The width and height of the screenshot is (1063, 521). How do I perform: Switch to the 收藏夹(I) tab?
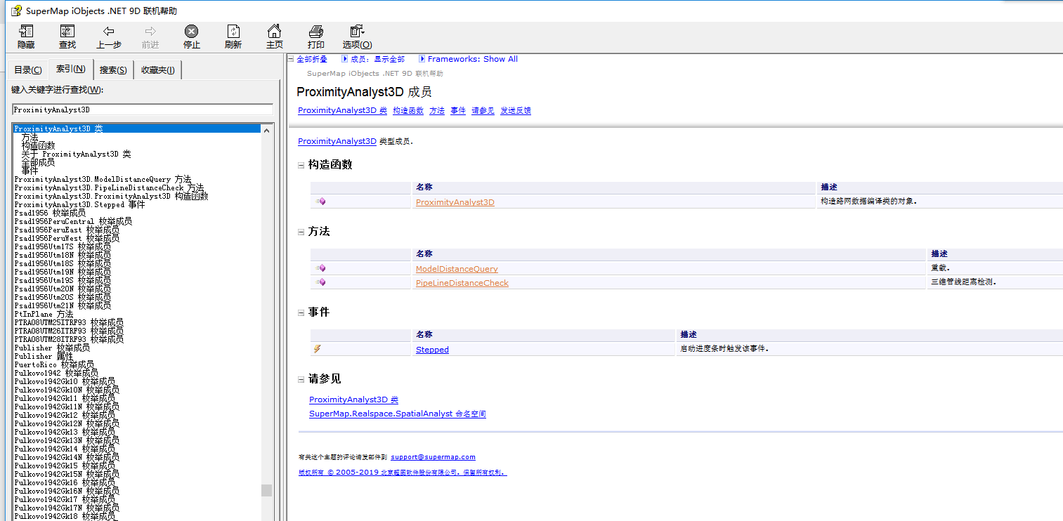[159, 70]
